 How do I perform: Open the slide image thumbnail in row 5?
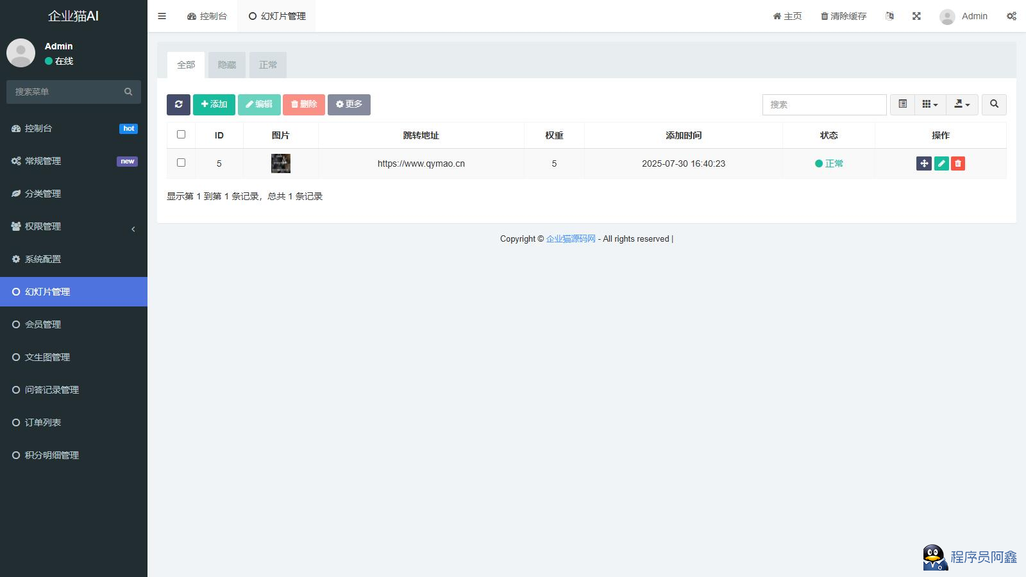click(x=281, y=163)
